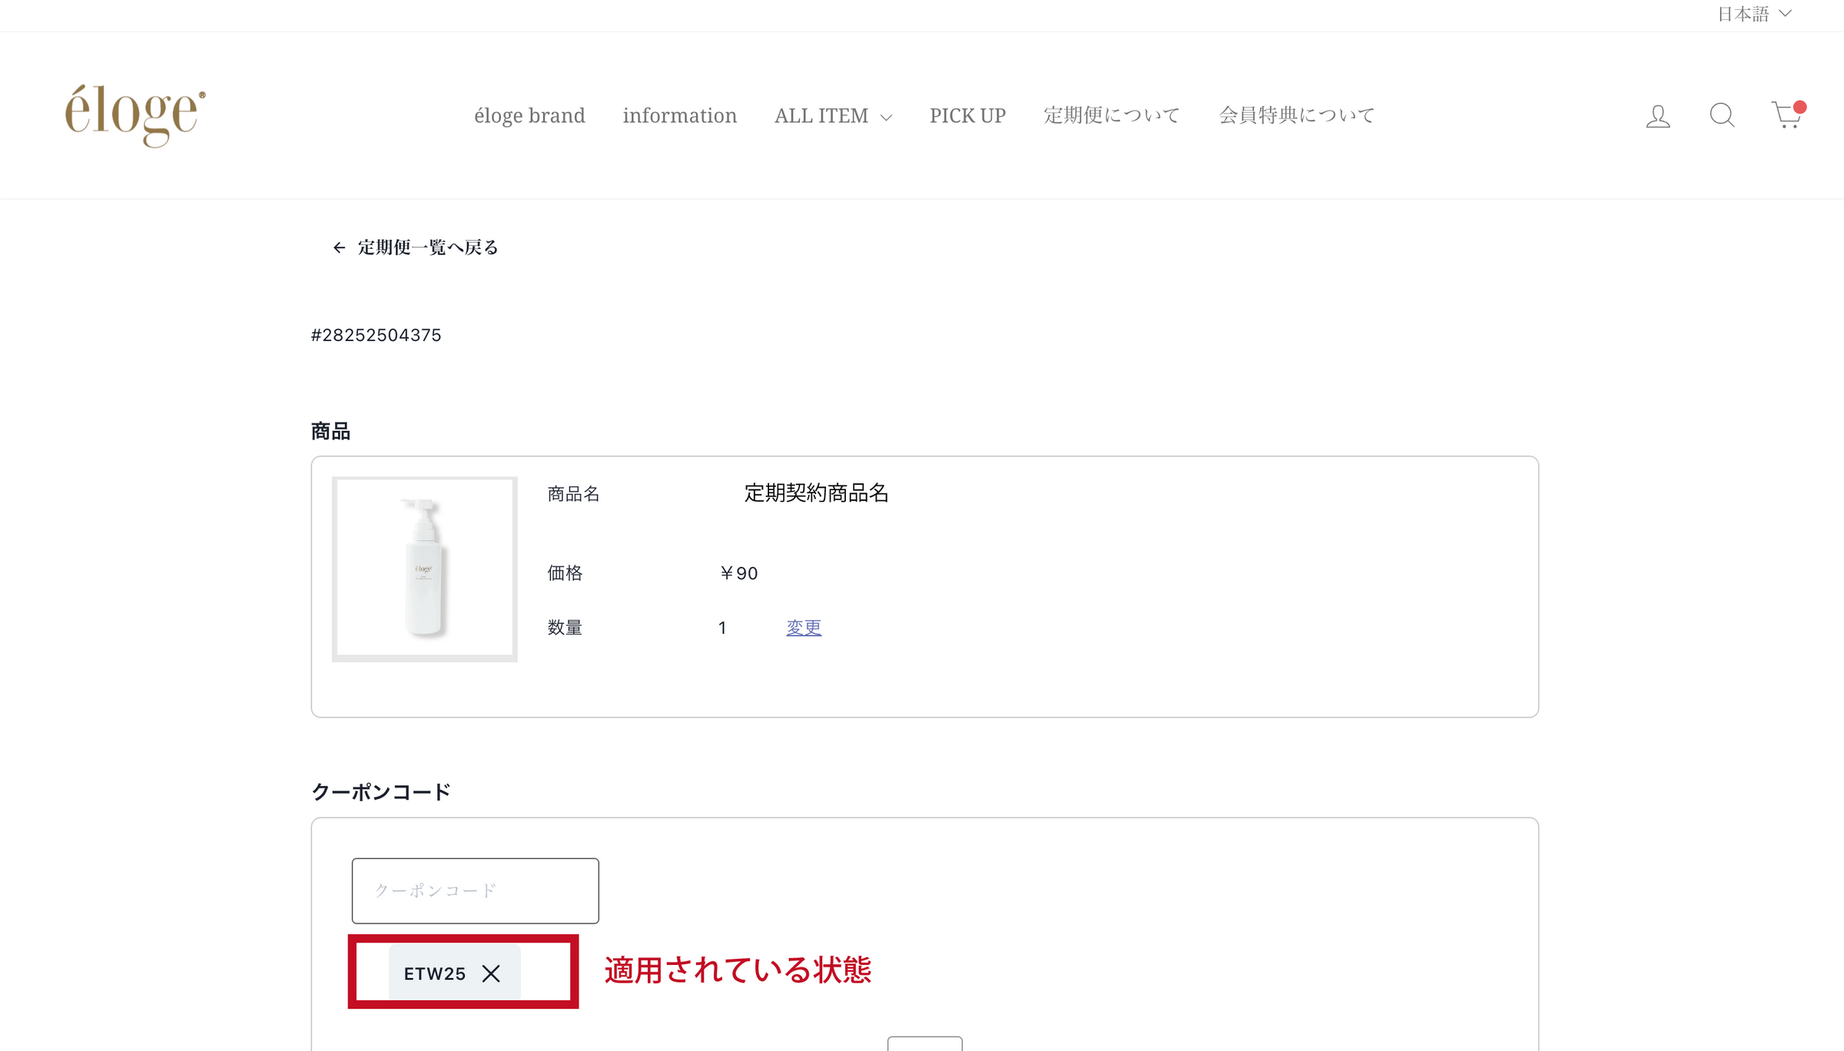1844x1051 pixels.
Task: Click the éloge logo
Action: 135,115
